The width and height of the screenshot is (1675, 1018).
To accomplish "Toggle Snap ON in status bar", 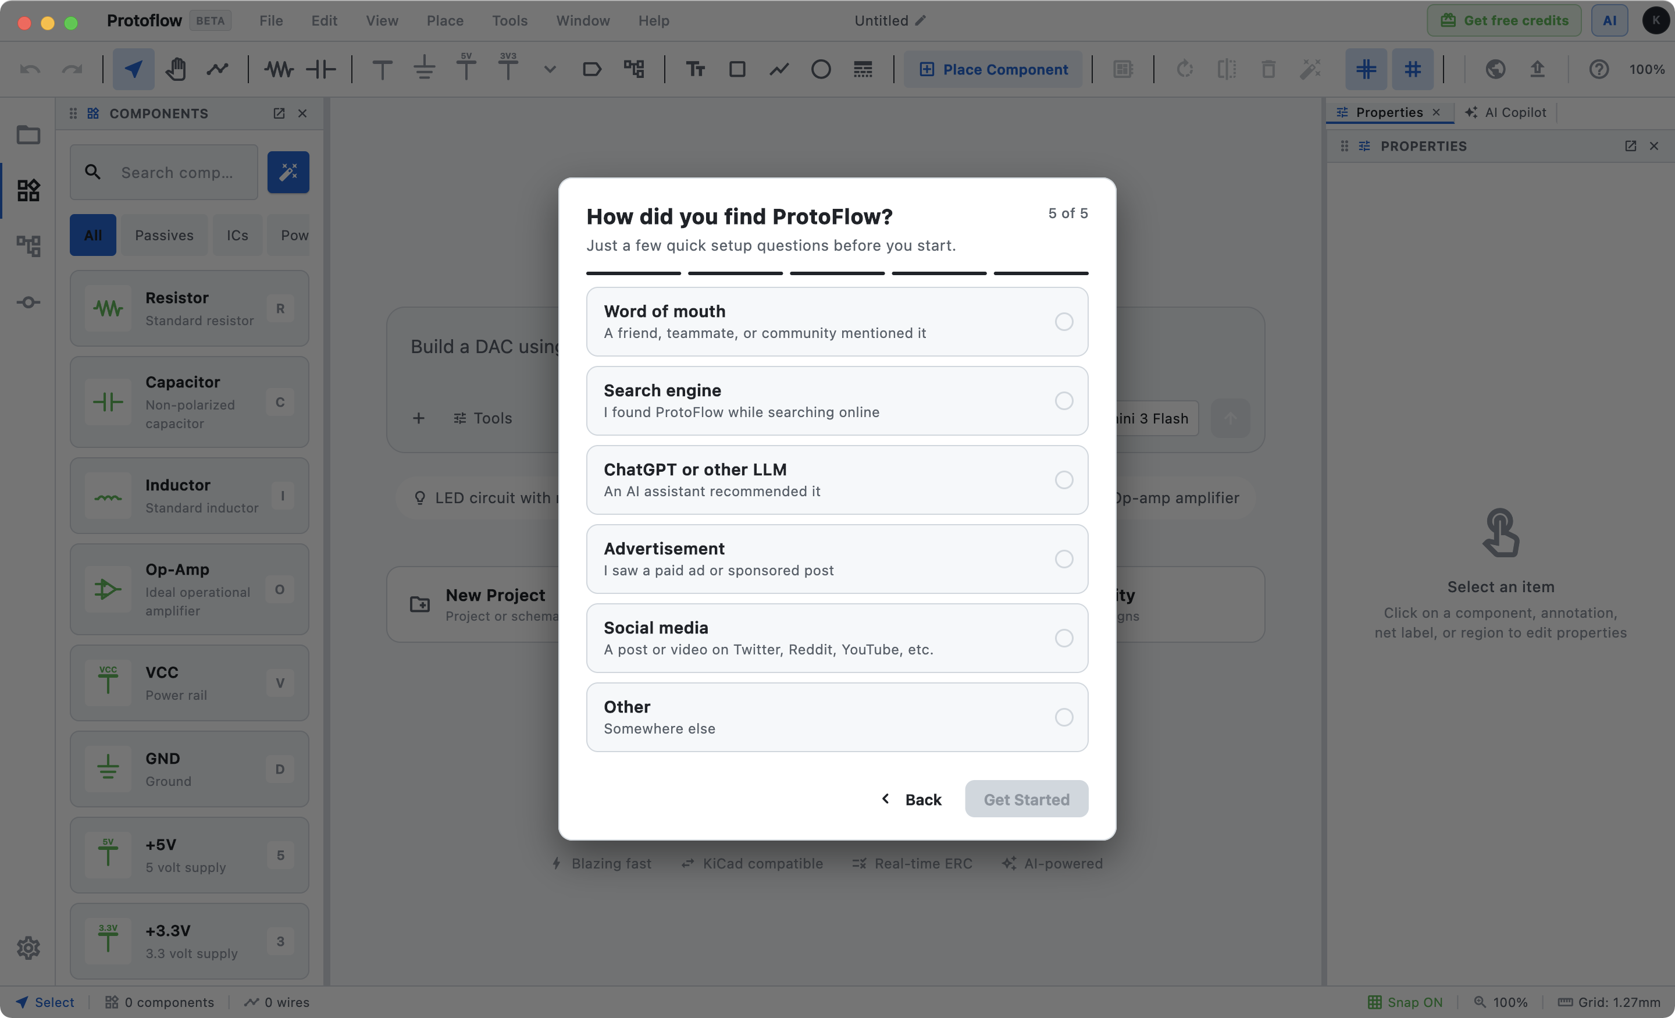I will coord(1405,1002).
